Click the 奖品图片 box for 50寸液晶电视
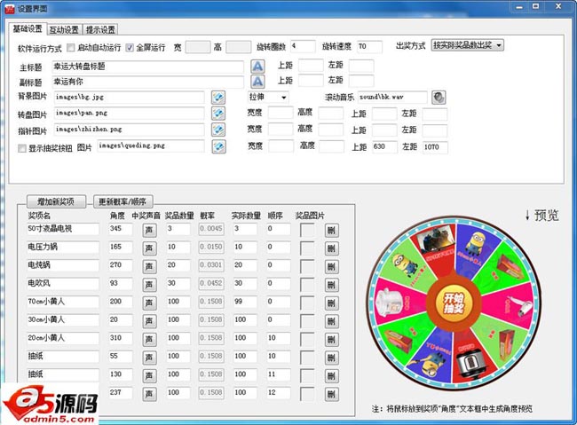Viewport: 577px width, 425px height. [307, 231]
